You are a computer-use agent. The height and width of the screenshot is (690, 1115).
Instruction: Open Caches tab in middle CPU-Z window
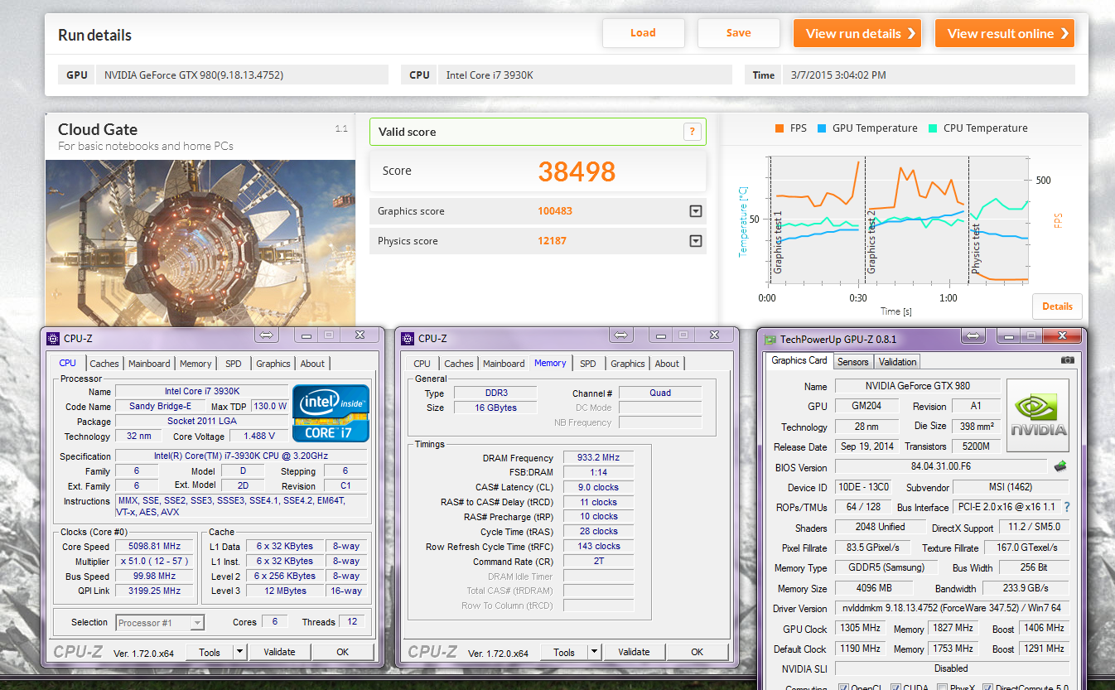[x=459, y=364]
